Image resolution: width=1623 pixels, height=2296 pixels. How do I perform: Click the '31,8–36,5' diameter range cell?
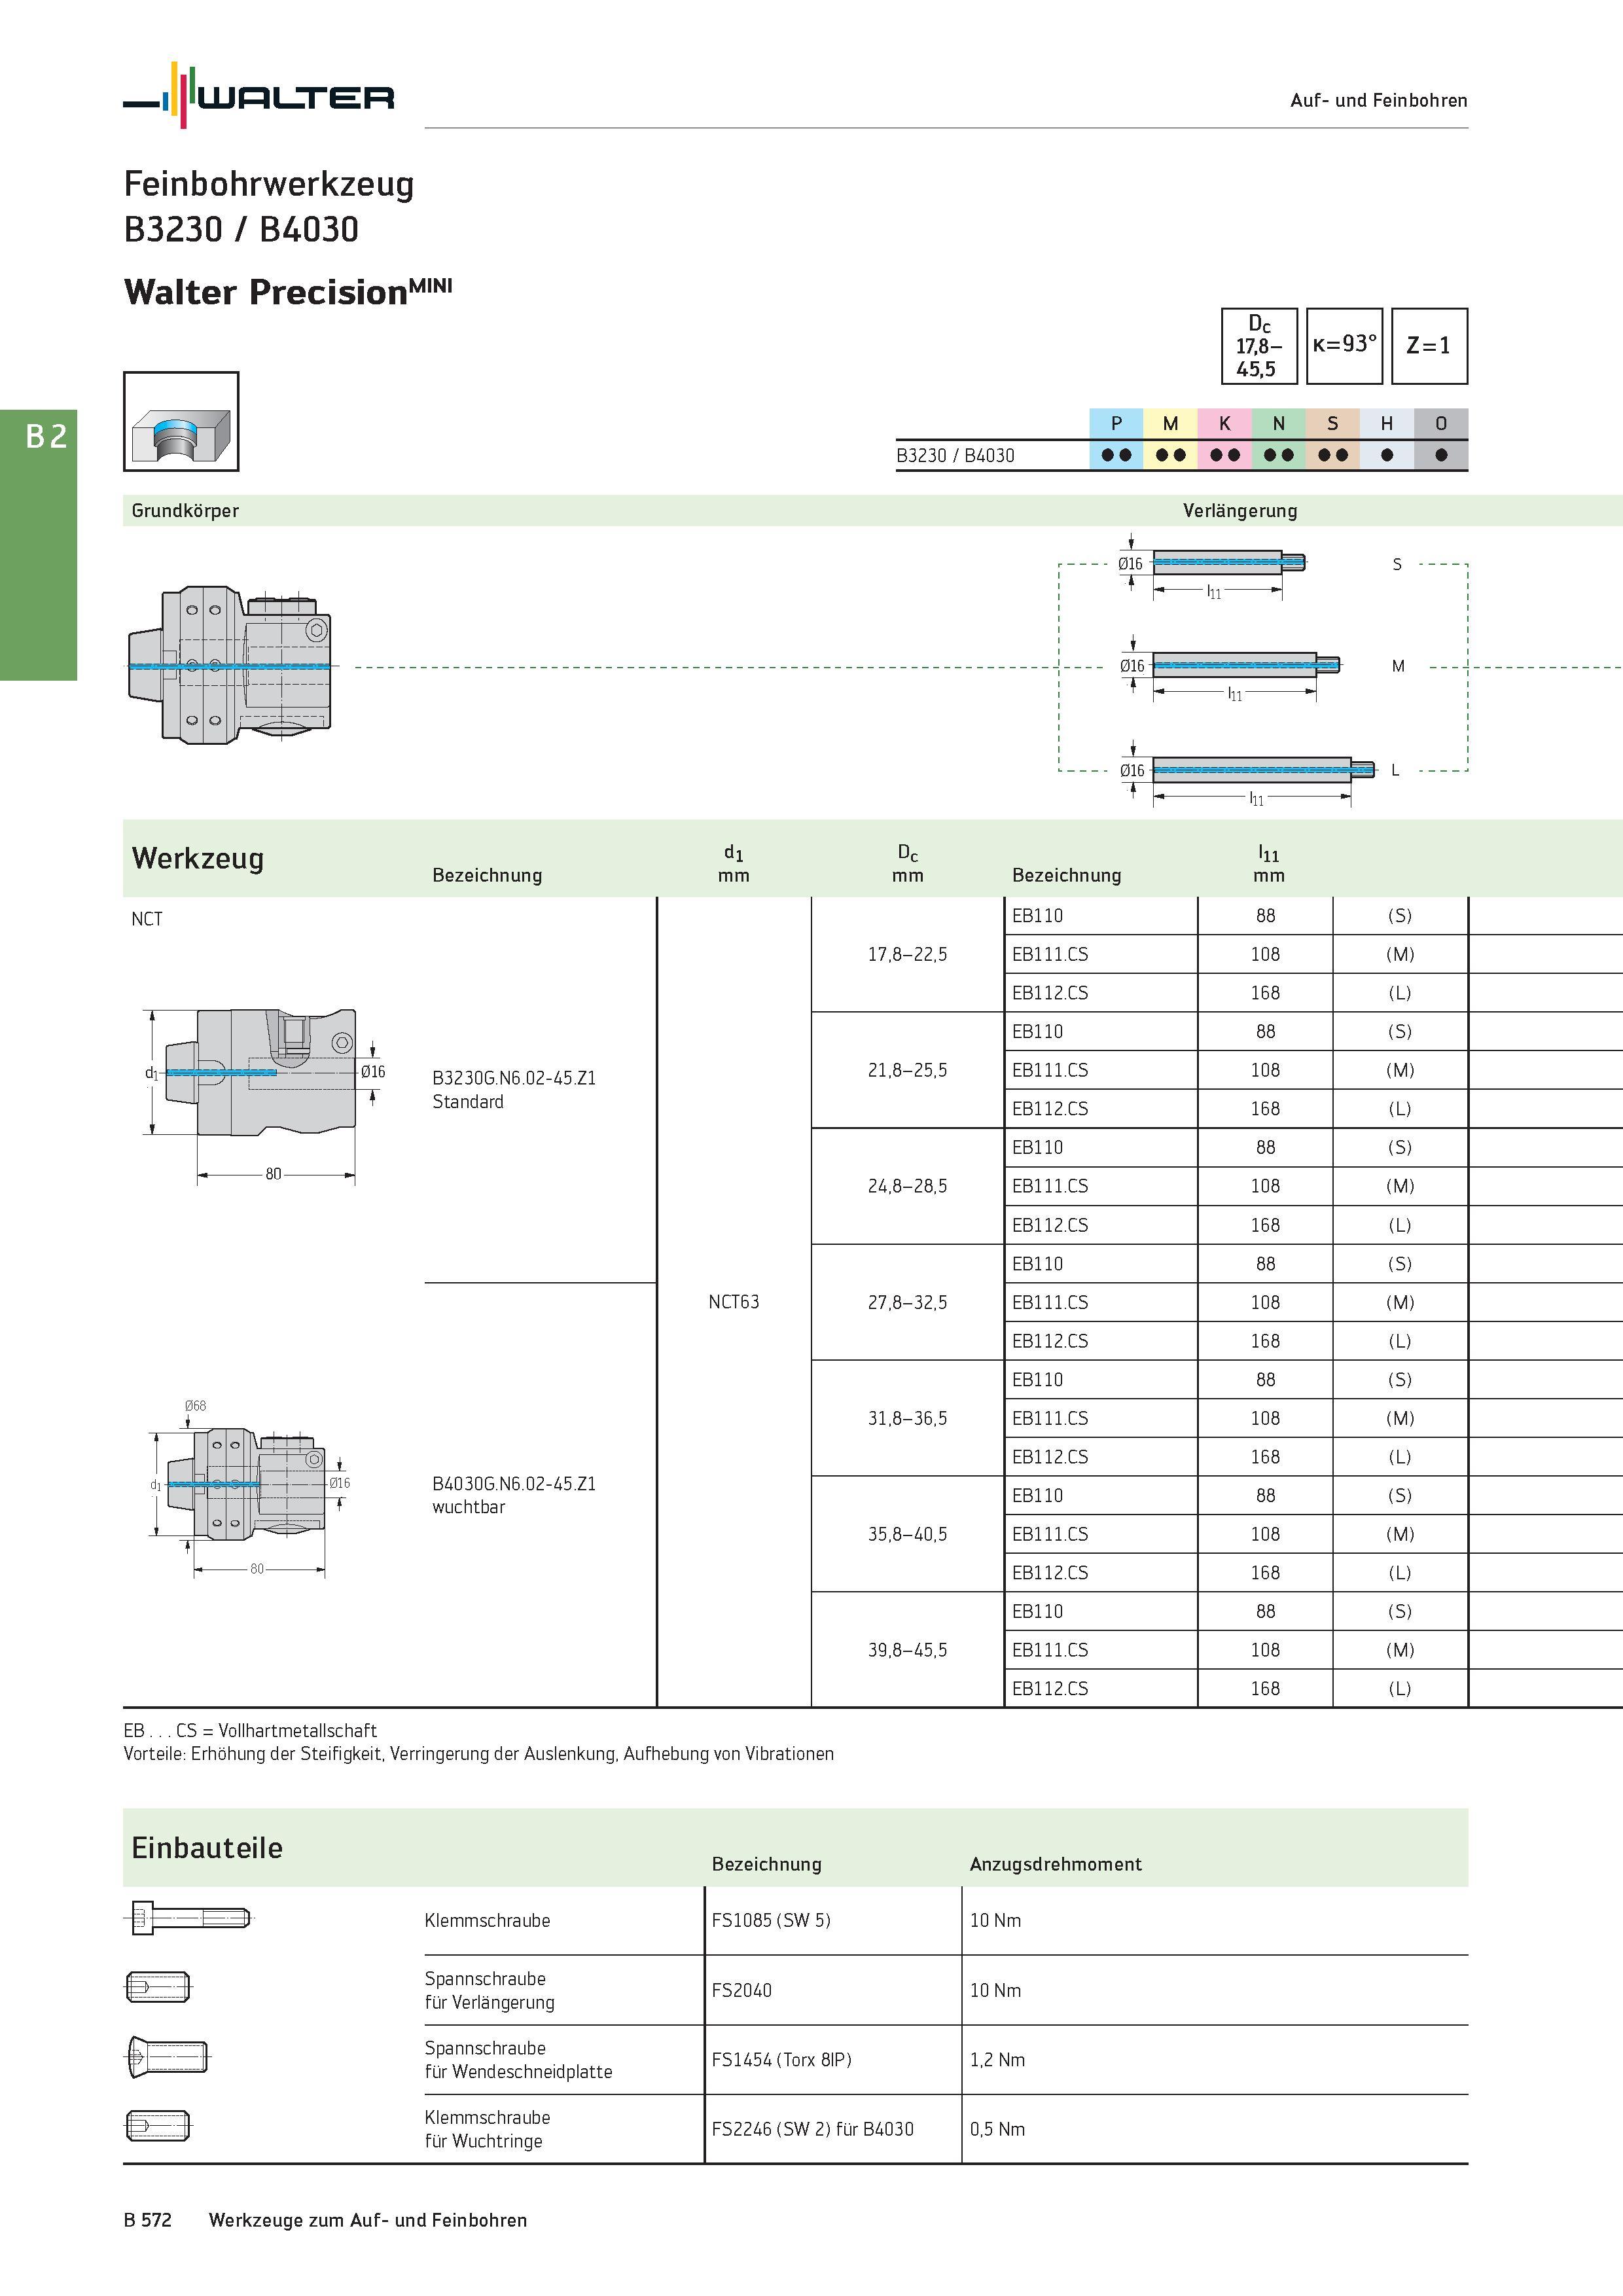click(908, 1418)
